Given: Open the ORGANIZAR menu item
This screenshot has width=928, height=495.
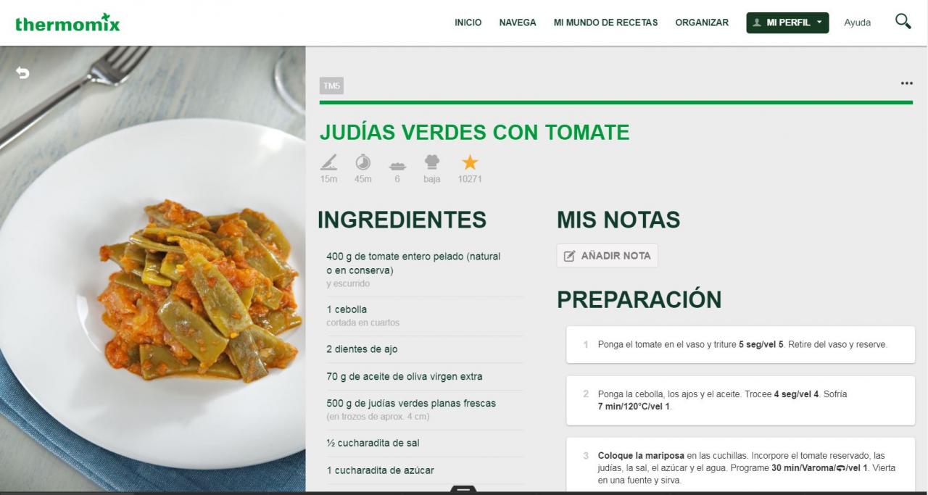Looking at the screenshot, I should (x=702, y=22).
